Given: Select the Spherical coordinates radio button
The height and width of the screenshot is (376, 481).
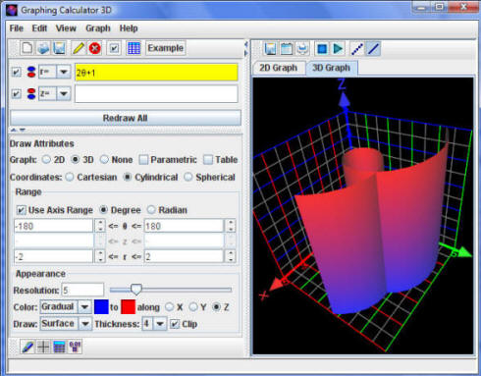Looking at the screenshot, I should coord(188,177).
